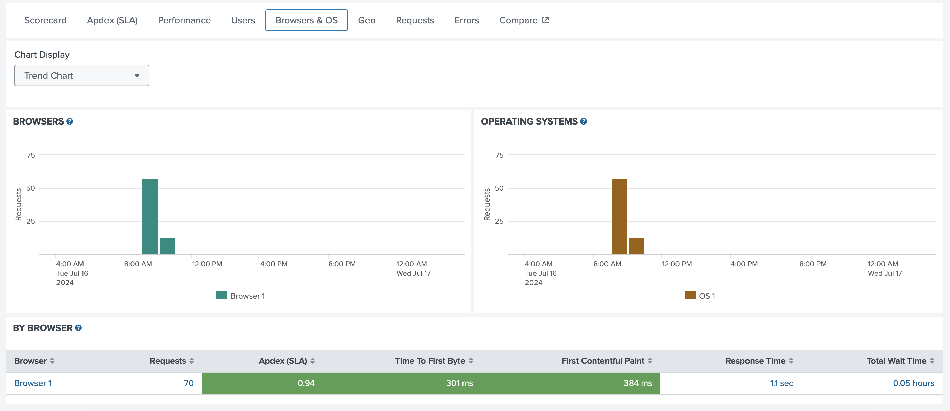
Task: Switch to the Scorecard tab
Action: [x=45, y=20]
